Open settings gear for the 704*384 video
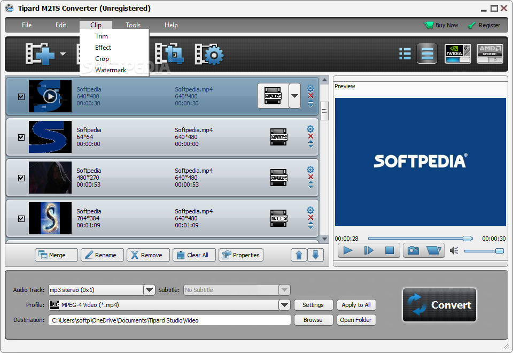The height and width of the screenshot is (353, 513). [x=310, y=210]
